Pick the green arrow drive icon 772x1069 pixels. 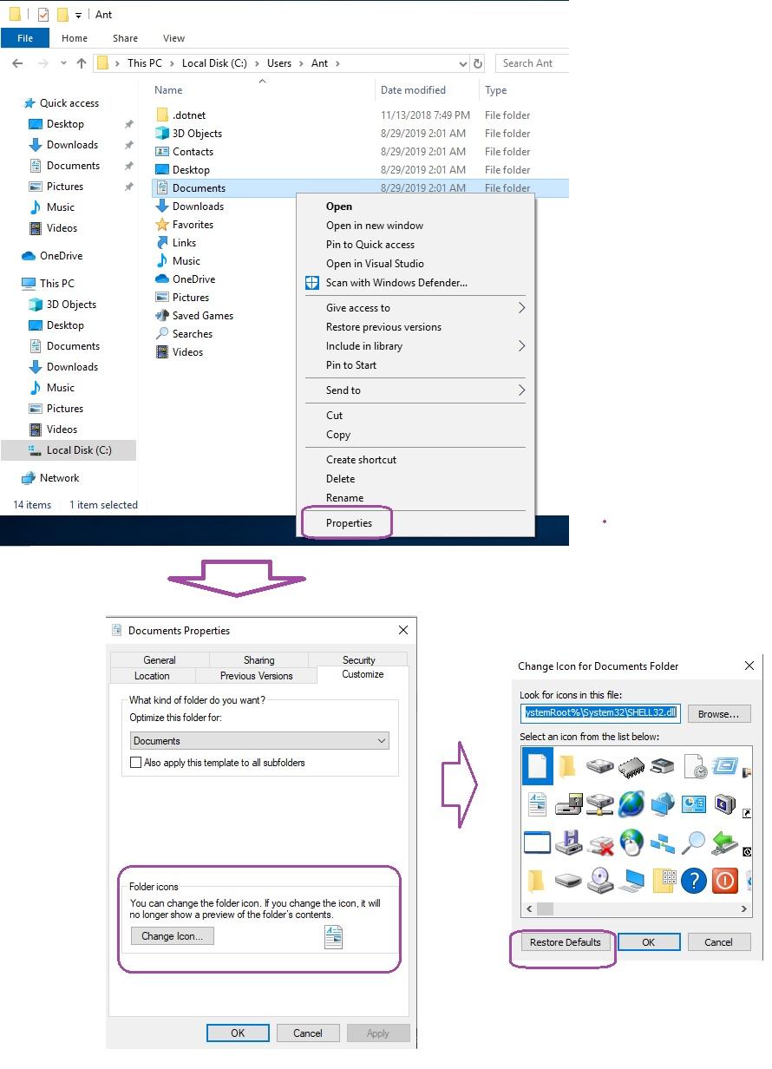coord(724,843)
